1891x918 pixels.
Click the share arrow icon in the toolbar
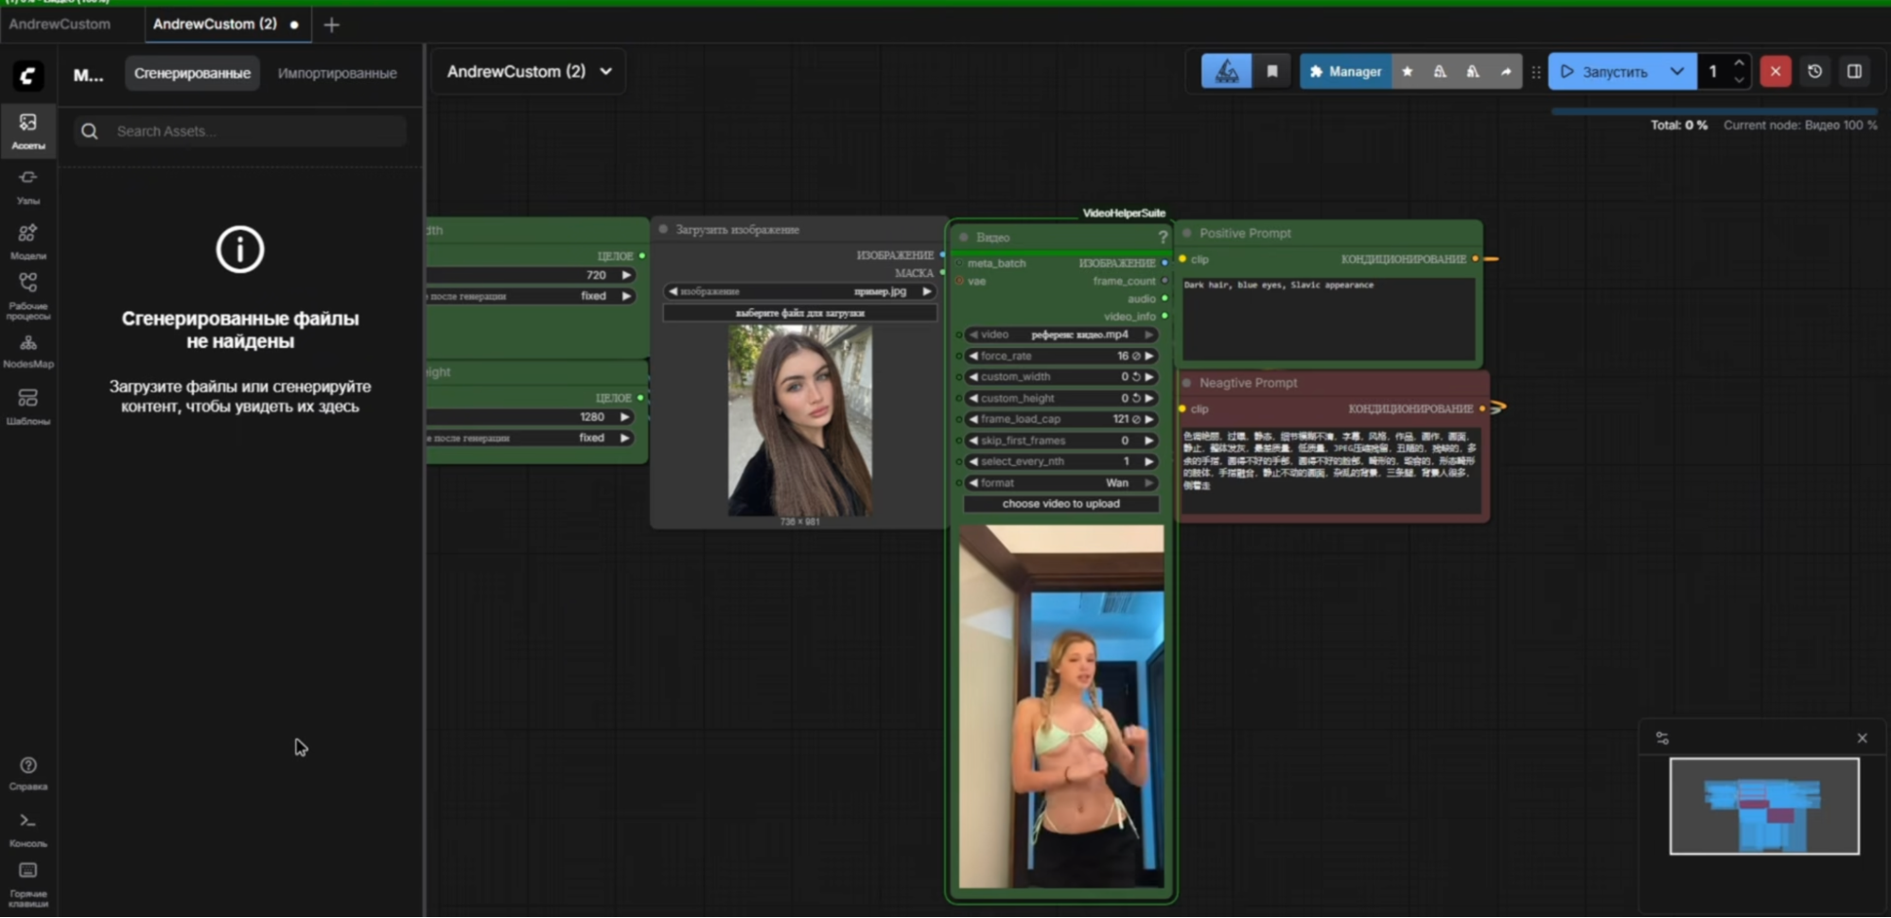tap(1506, 72)
